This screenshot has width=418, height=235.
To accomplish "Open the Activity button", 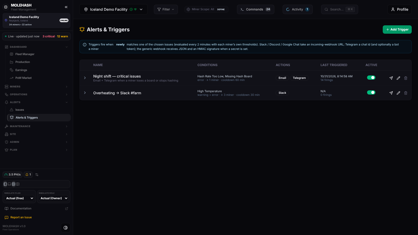I will [298, 9].
